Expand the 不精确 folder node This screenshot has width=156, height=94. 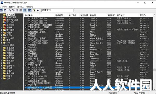click(2, 28)
